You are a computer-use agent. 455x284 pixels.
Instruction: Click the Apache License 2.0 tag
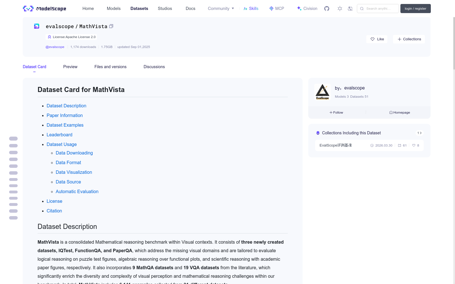click(x=71, y=37)
